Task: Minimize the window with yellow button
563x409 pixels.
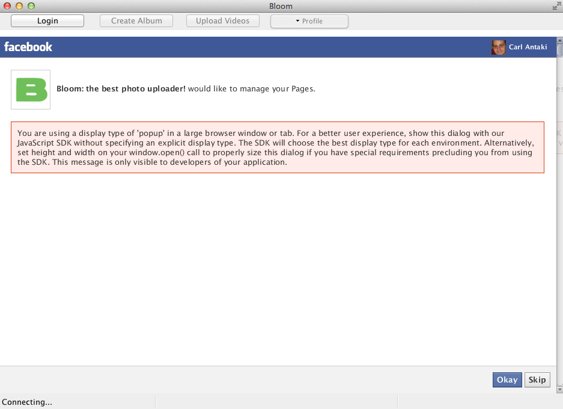Action: [19, 6]
